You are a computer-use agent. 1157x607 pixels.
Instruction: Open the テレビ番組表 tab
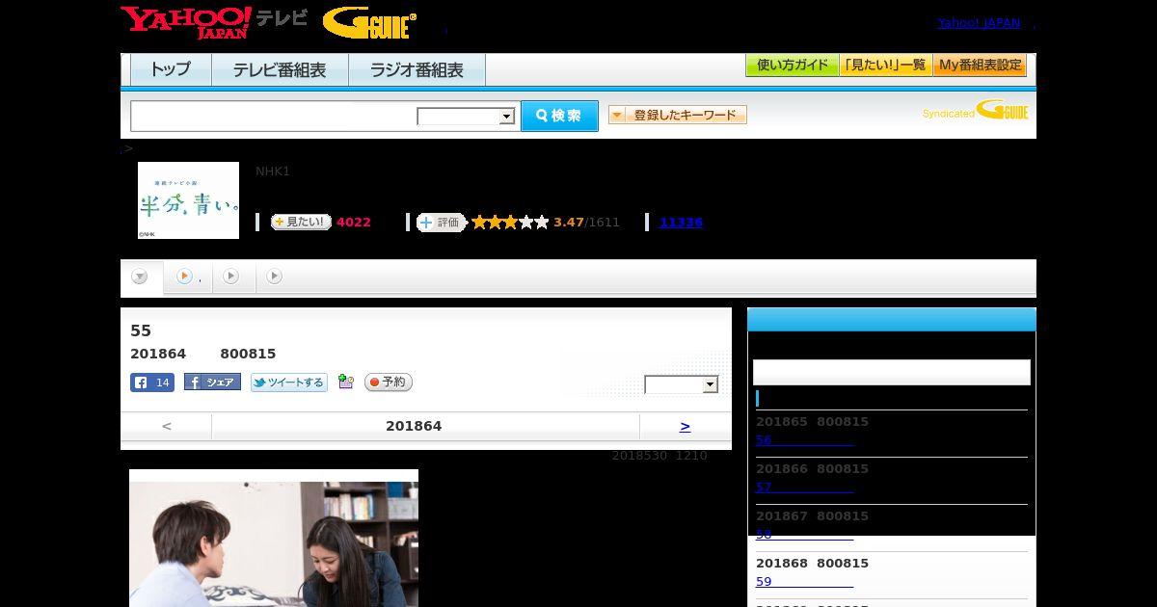coord(280,70)
